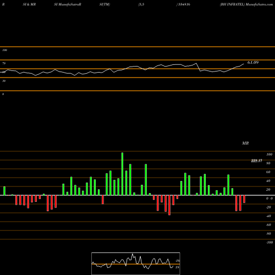Click the RSI value 61.09 label
Viewport: 275px width, 275px height.
tap(253, 63)
